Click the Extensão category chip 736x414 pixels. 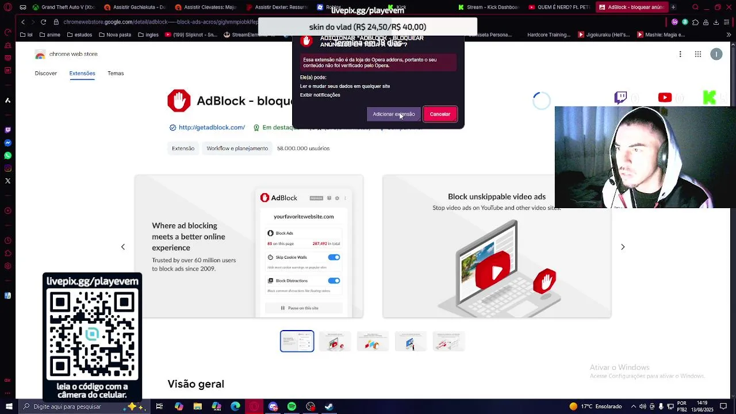point(183,148)
